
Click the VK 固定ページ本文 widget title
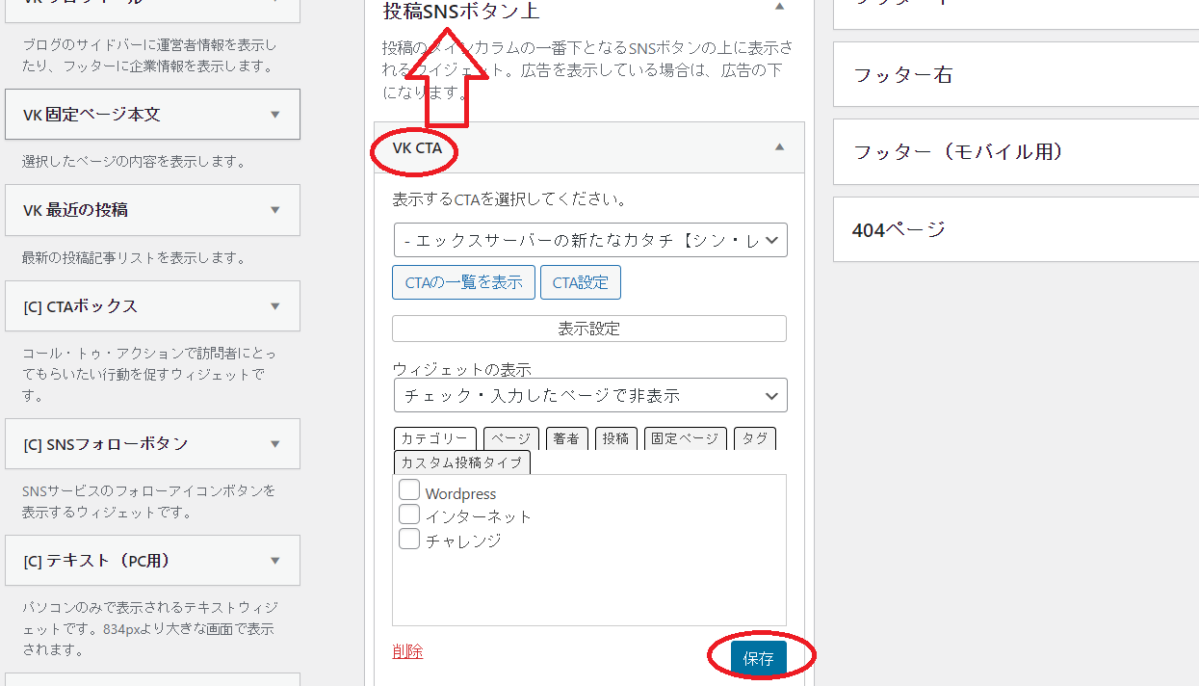91,115
